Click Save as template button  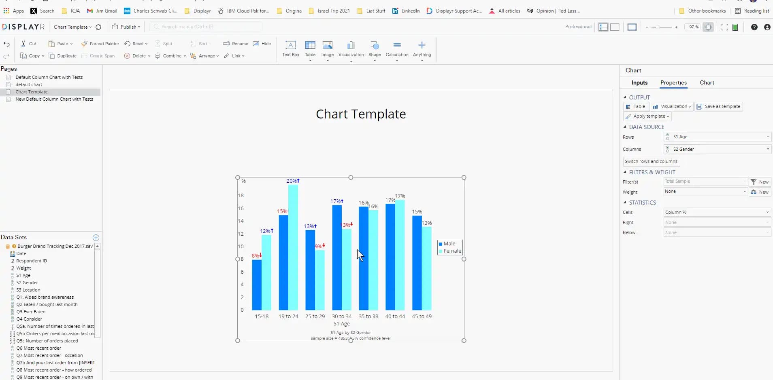click(x=719, y=107)
